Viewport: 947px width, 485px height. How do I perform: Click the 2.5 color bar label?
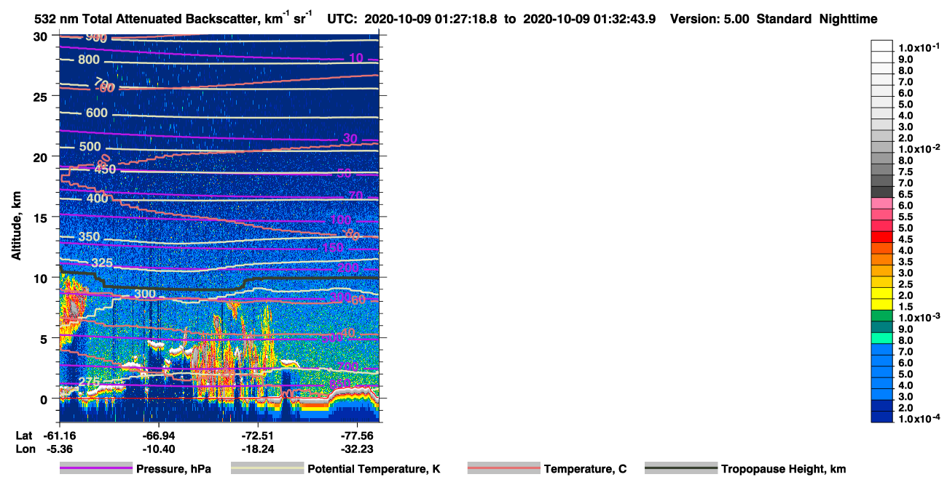pos(905,284)
